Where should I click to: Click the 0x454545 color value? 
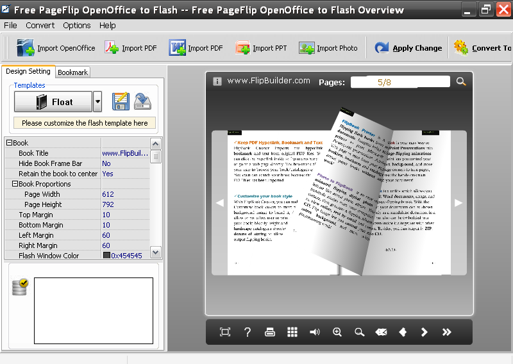tap(126, 256)
